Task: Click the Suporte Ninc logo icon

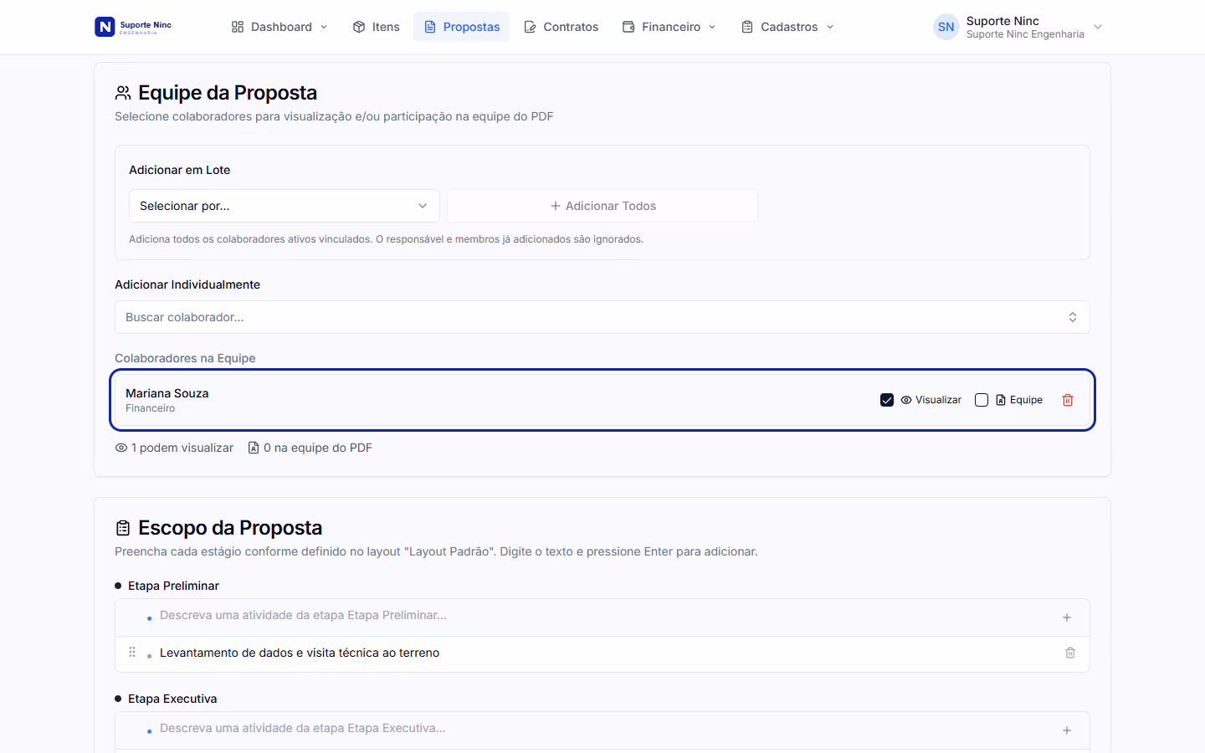Action: pos(105,27)
